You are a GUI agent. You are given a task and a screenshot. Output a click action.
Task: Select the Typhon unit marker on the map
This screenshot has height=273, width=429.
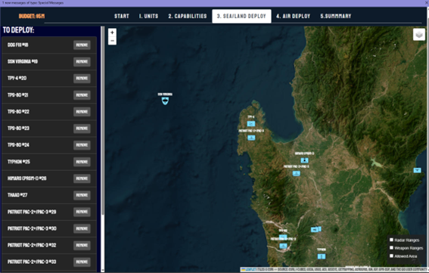pyautogui.click(x=322, y=256)
